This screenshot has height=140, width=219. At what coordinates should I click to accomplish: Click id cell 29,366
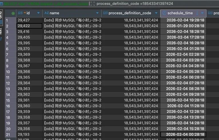click(29, 72)
